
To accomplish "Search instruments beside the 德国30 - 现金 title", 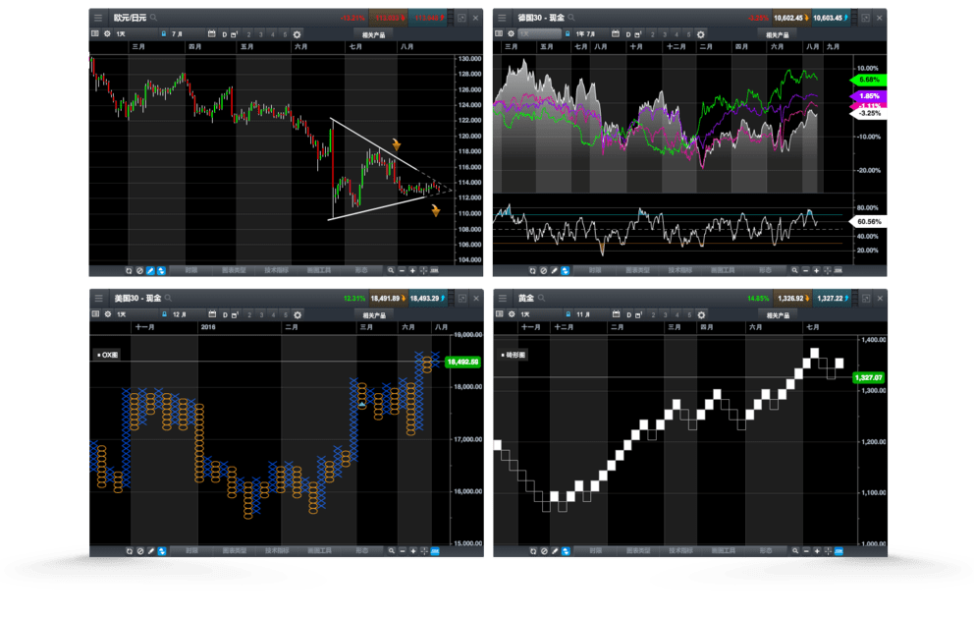I will 571,18.
